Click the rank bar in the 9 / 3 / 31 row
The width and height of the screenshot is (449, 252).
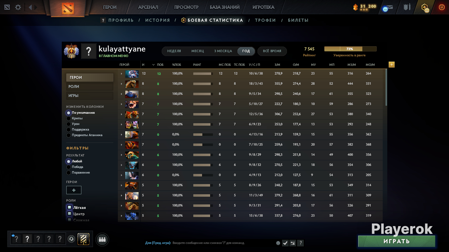pyautogui.click(x=203, y=206)
